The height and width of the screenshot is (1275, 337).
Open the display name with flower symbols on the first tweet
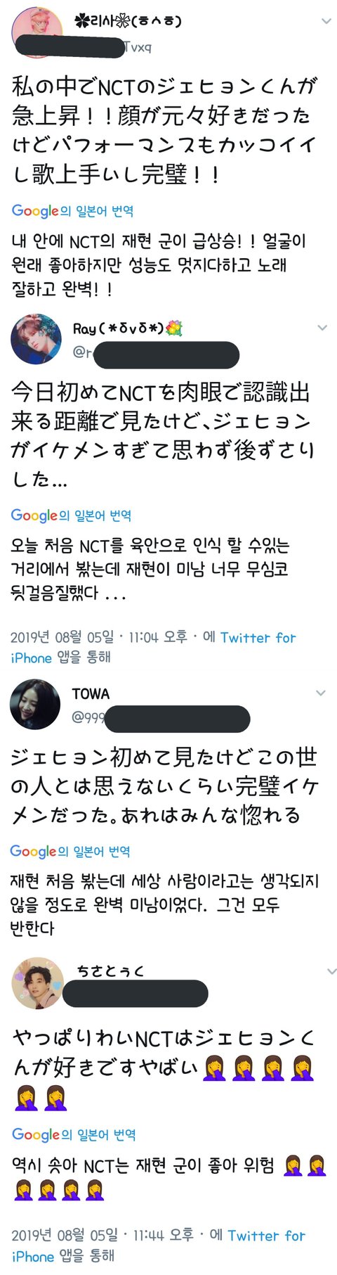point(128,20)
